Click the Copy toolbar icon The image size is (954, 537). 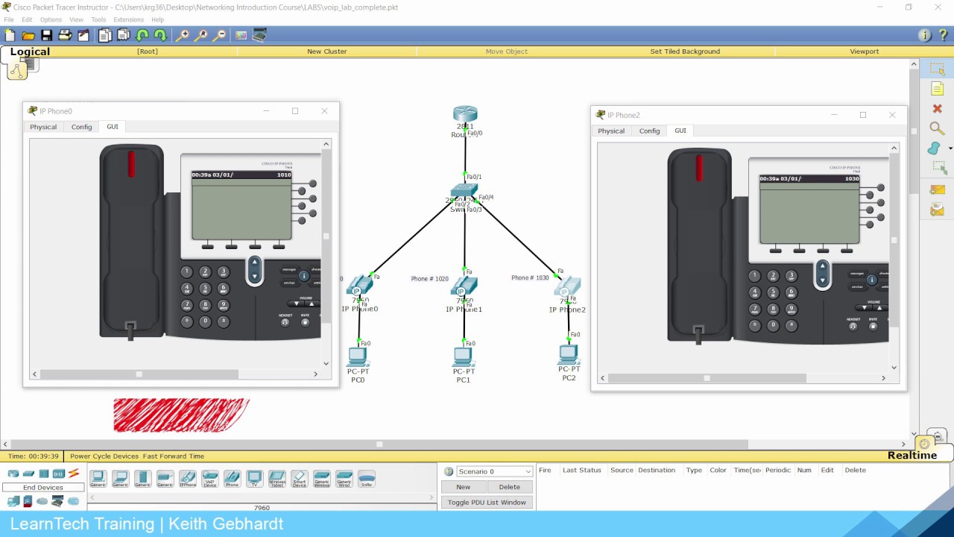click(105, 35)
